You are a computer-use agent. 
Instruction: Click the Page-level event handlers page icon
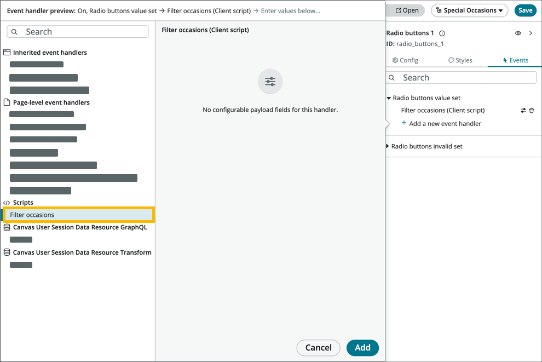[5, 102]
